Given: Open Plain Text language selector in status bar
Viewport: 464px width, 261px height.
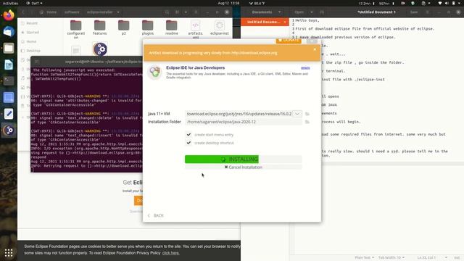Looking at the screenshot, I should (364, 258).
